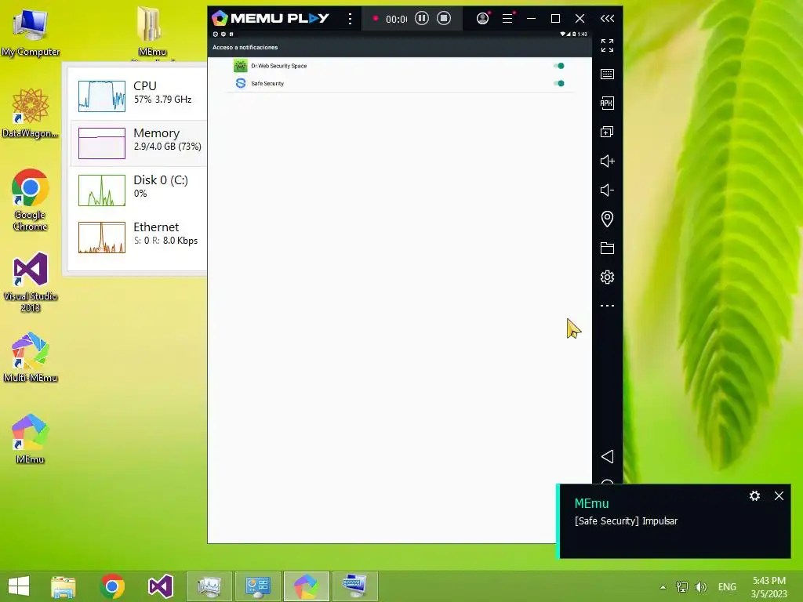Viewport: 803px width, 602px height.
Task: Switch to MEmu taskbar button
Action: pos(307,586)
